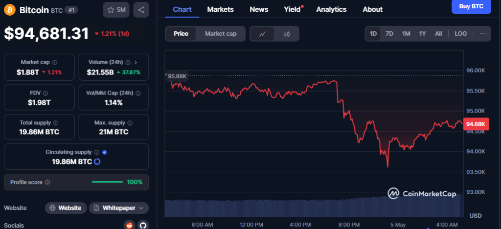Image resolution: width=501 pixels, height=229 pixels.
Task: Open the Yield tab
Action: pyautogui.click(x=293, y=10)
